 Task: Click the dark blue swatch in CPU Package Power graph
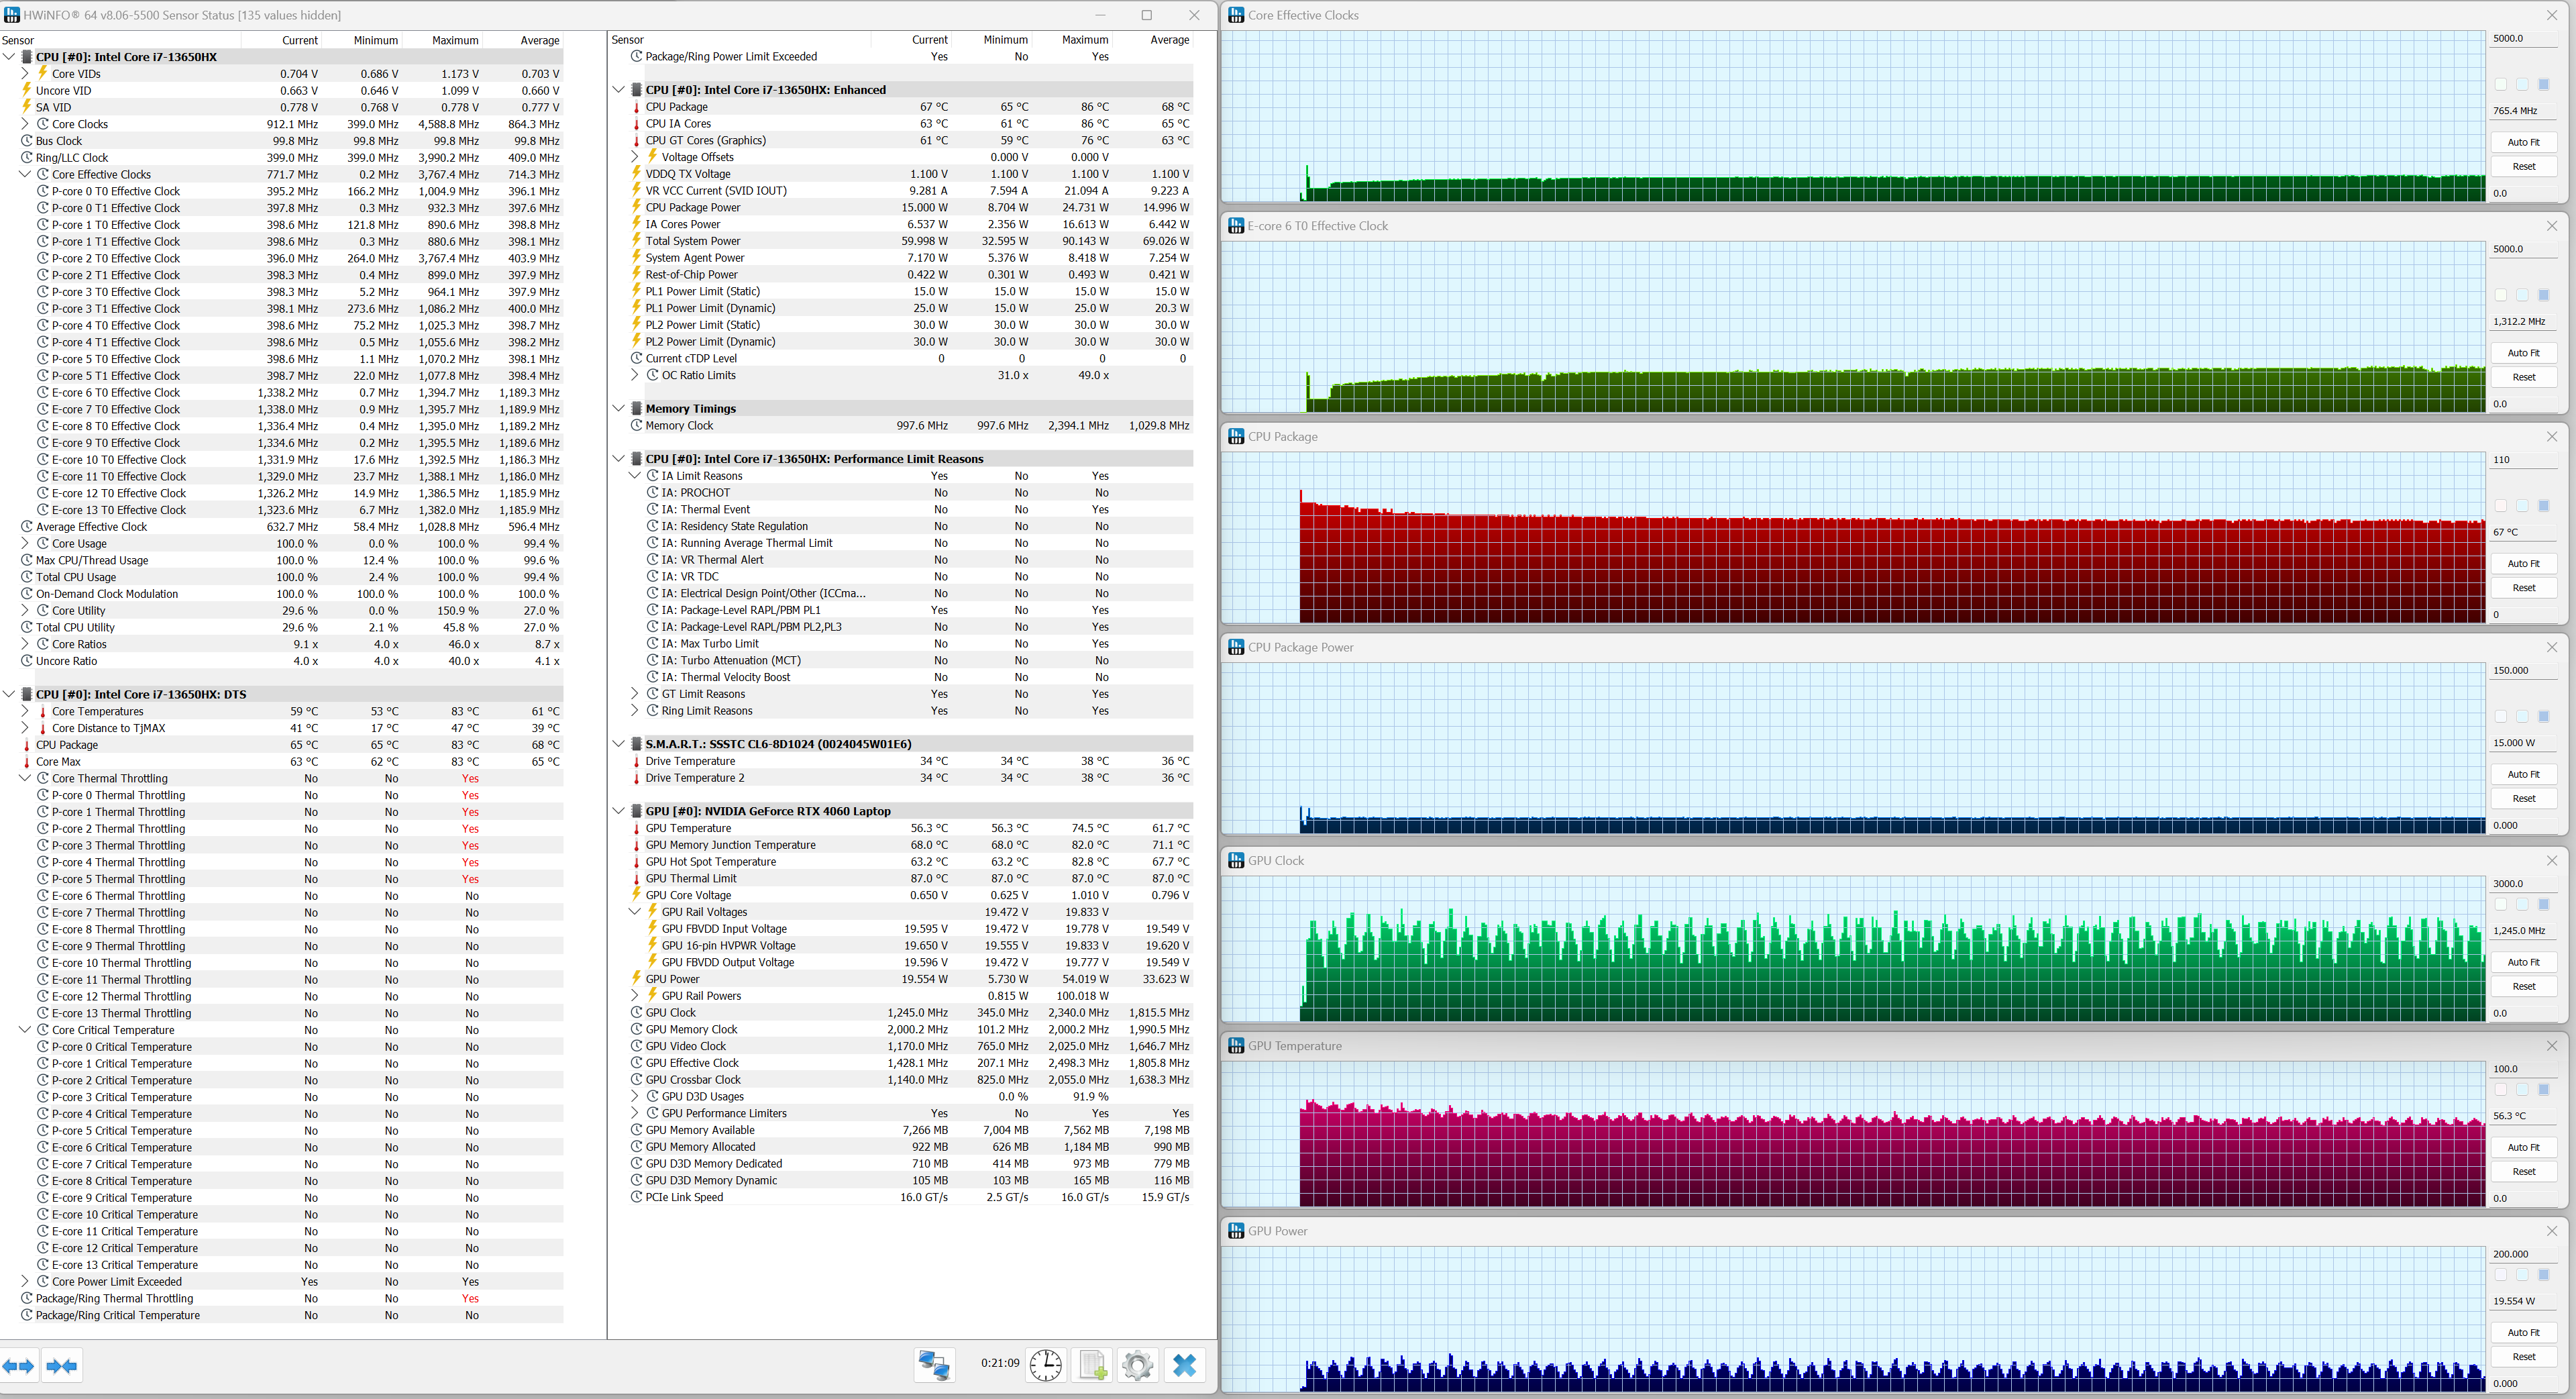click(x=2544, y=716)
